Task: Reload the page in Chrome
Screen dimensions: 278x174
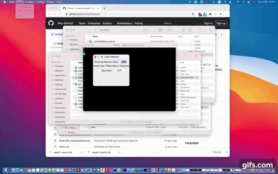Action: click(60, 14)
